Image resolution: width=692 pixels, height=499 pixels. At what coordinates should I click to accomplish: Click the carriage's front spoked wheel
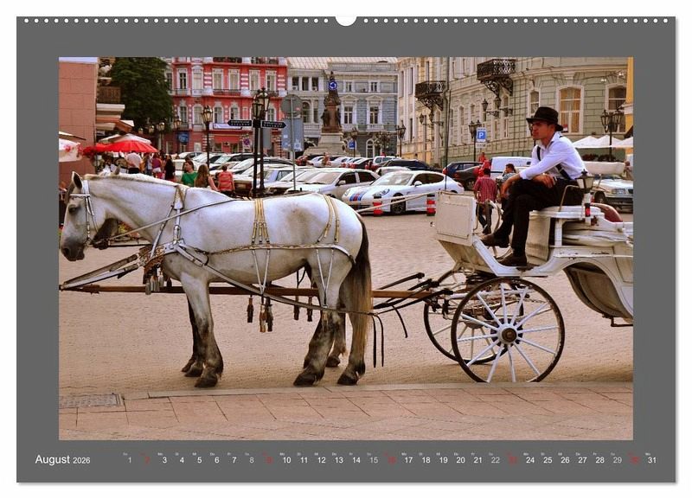pyautogui.click(x=507, y=330)
